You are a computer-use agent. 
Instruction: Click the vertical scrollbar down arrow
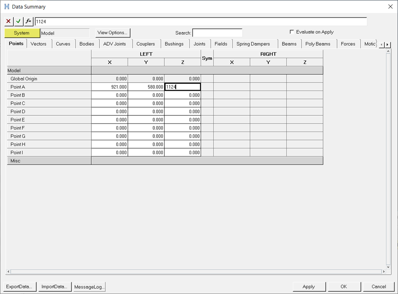pyautogui.click(x=388, y=266)
